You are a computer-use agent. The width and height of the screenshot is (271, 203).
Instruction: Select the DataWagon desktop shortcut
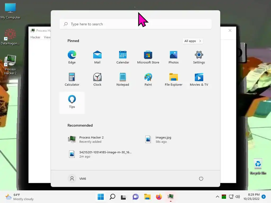pyautogui.click(x=10, y=37)
